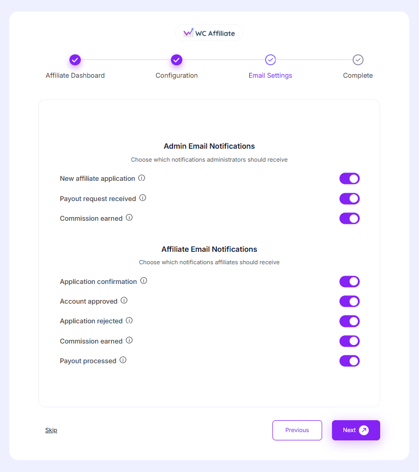
Task: Disable Account approved email toggle
Action: [x=349, y=301]
